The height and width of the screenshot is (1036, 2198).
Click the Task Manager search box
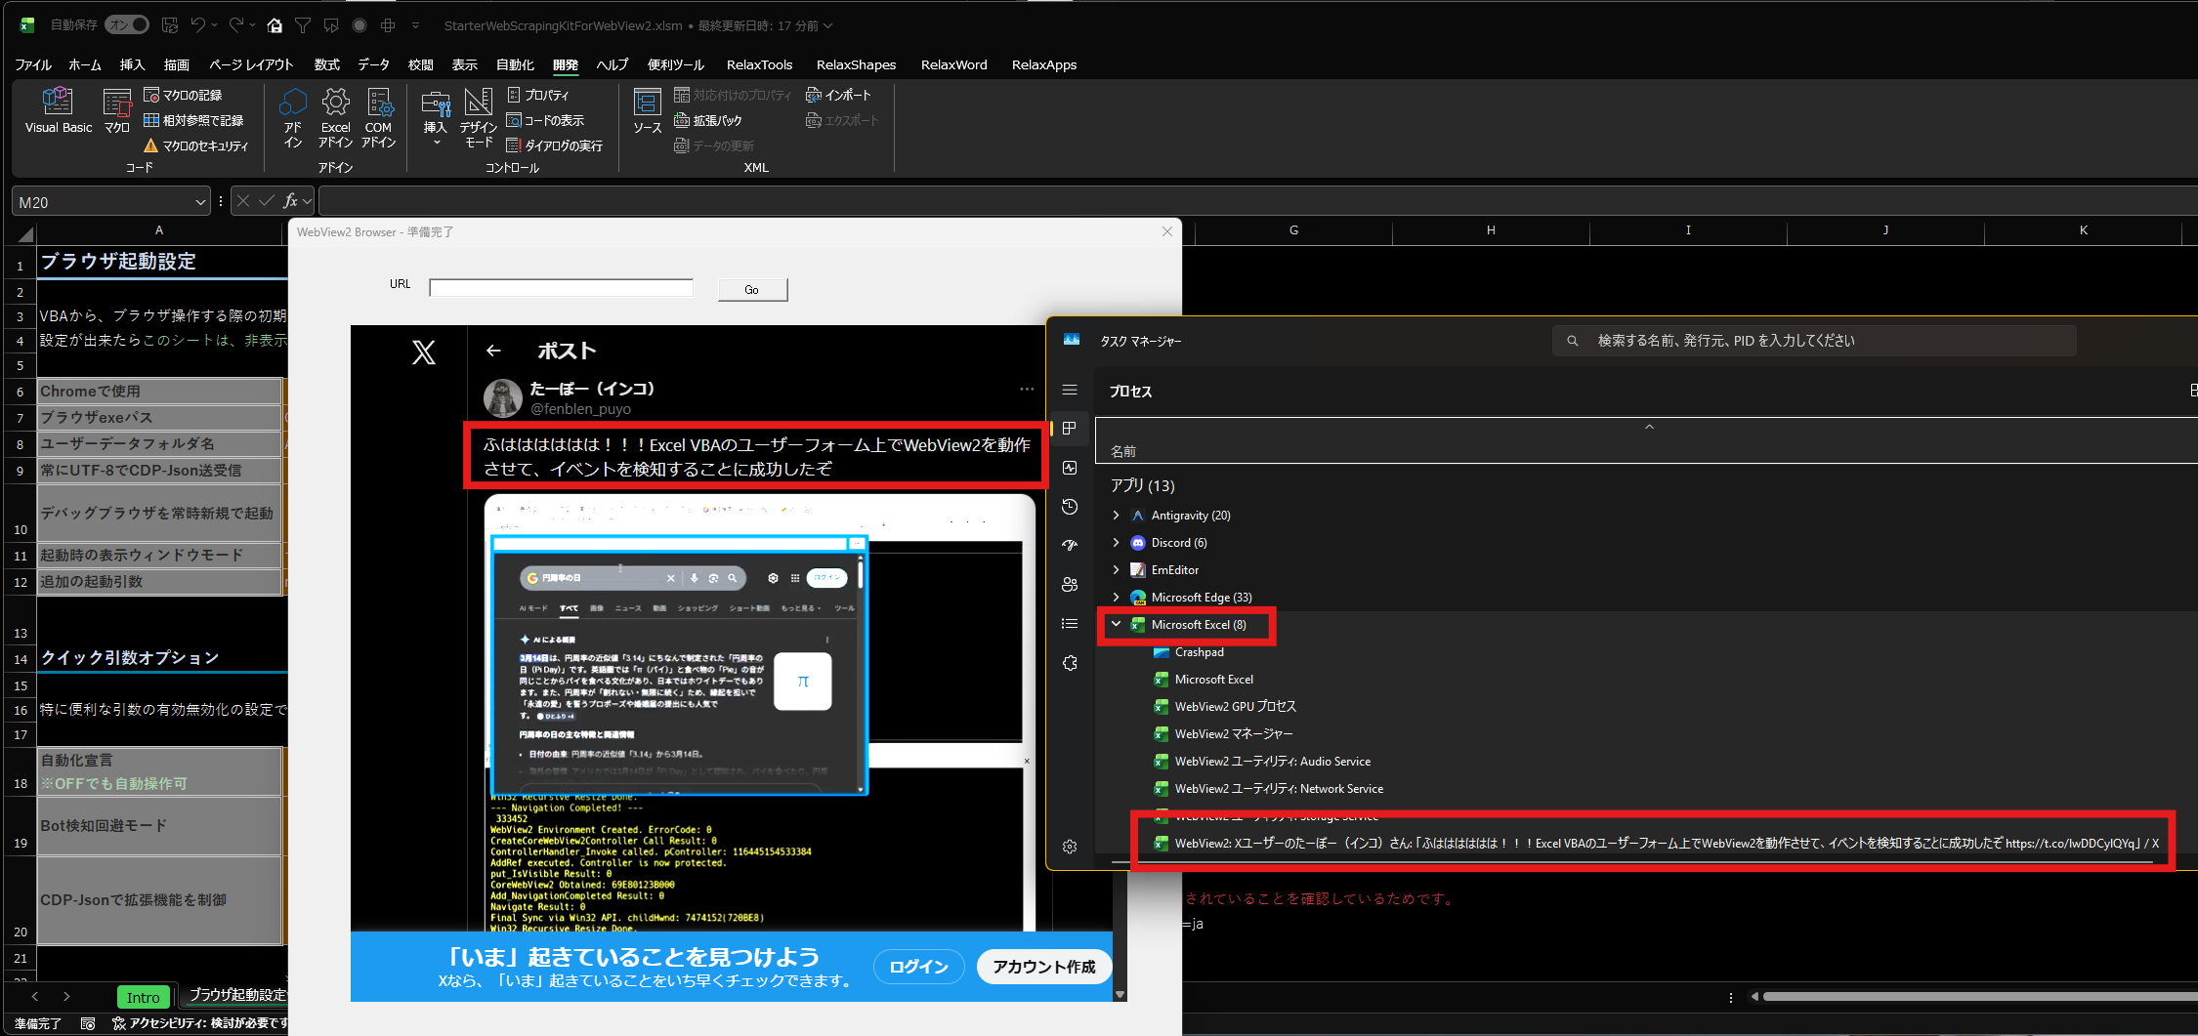[x=1814, y=341]
